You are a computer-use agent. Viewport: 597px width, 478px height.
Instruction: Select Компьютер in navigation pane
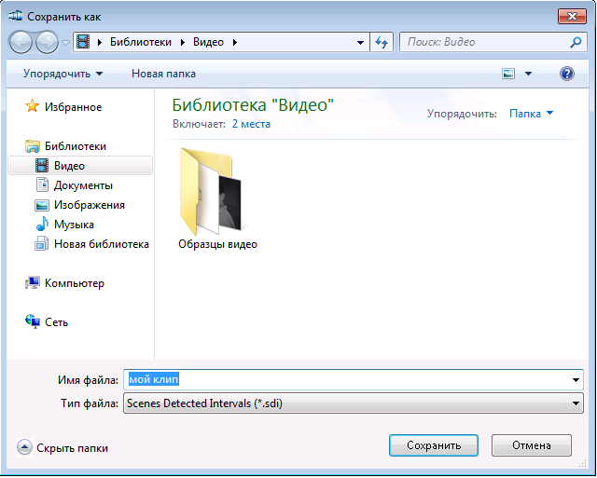point(75,283)
